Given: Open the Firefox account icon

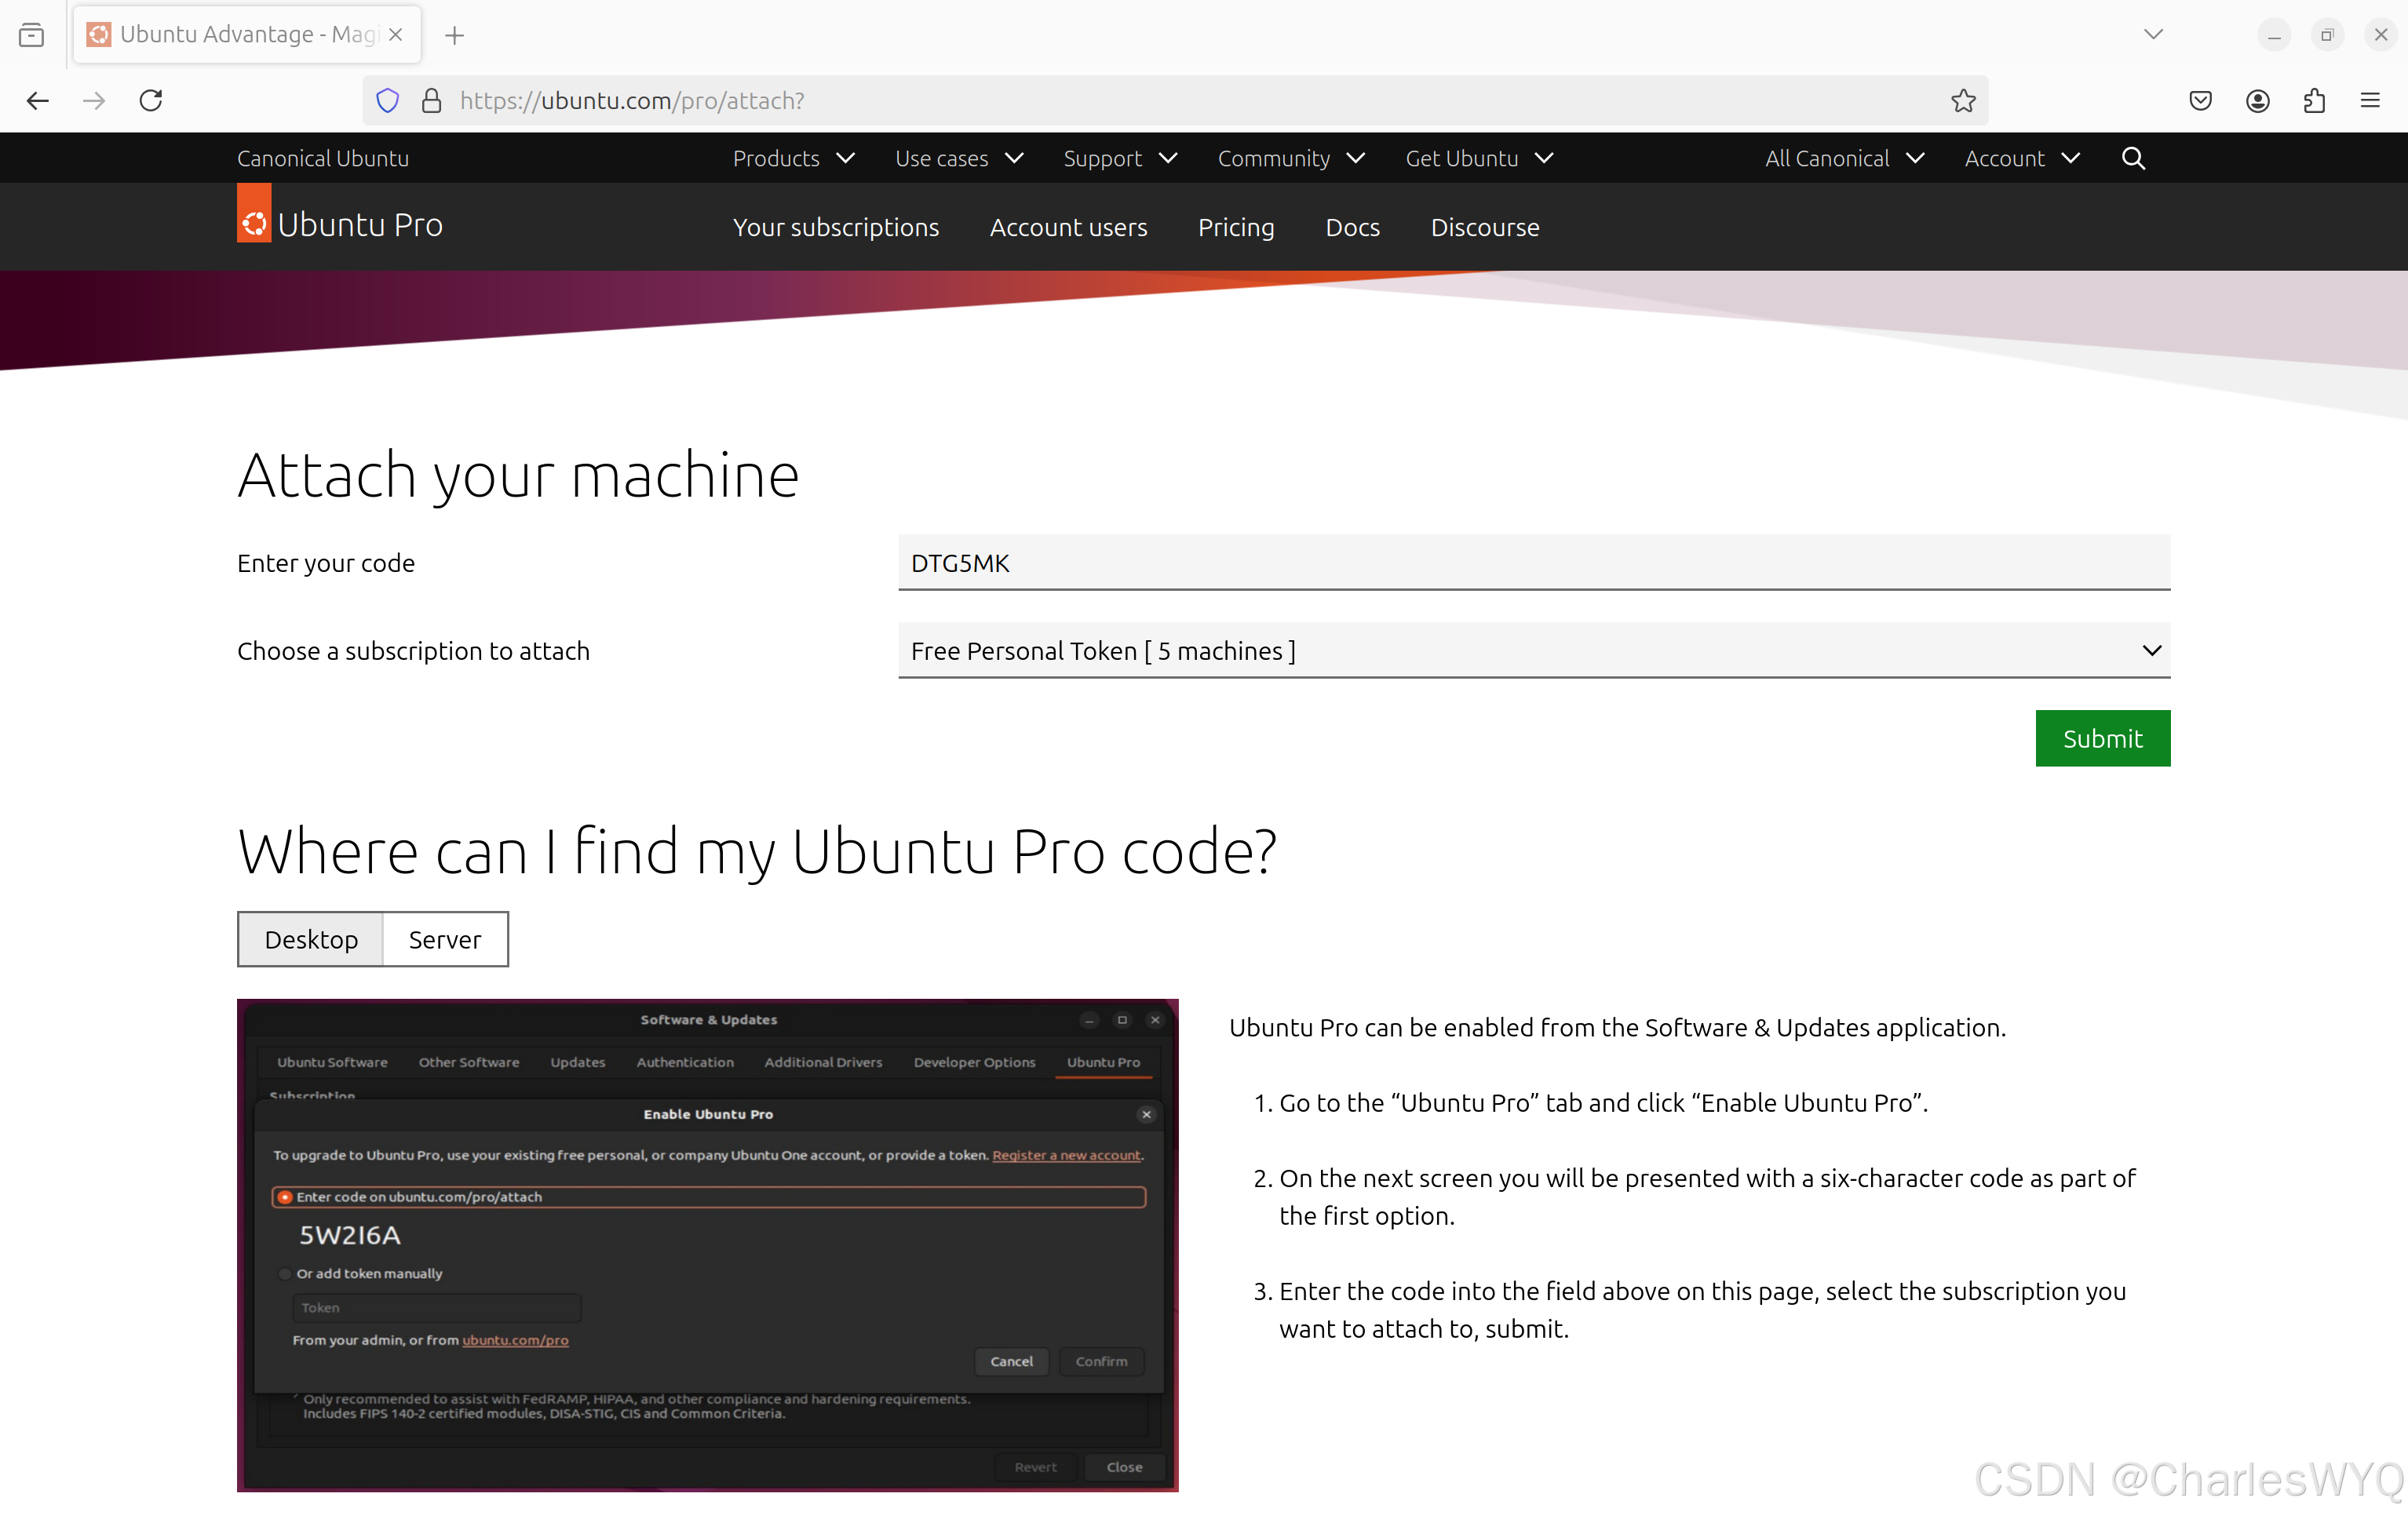Looking at the screenshot, I should click(2257, 100).
